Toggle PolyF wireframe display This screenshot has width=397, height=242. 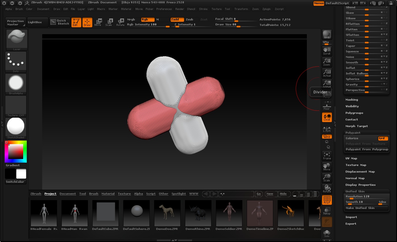tap(327, 200)
